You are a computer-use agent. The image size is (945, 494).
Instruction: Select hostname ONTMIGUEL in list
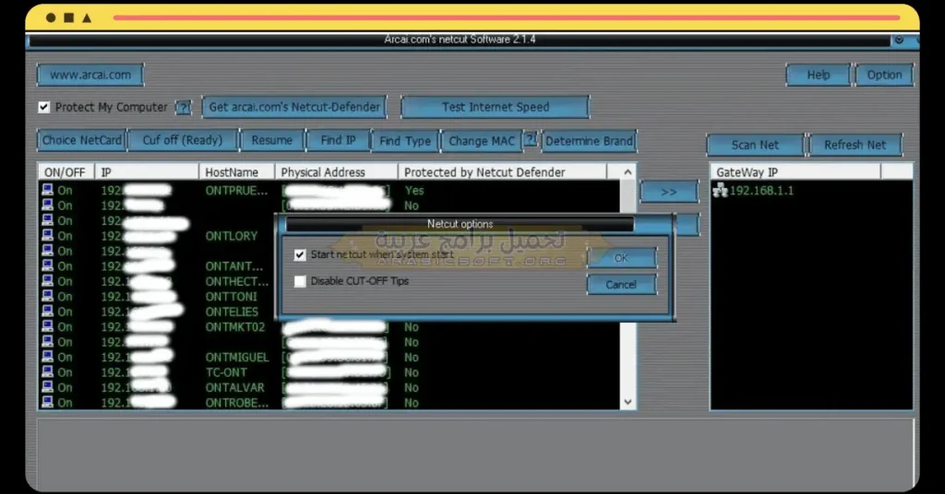(x=237, y=358)
